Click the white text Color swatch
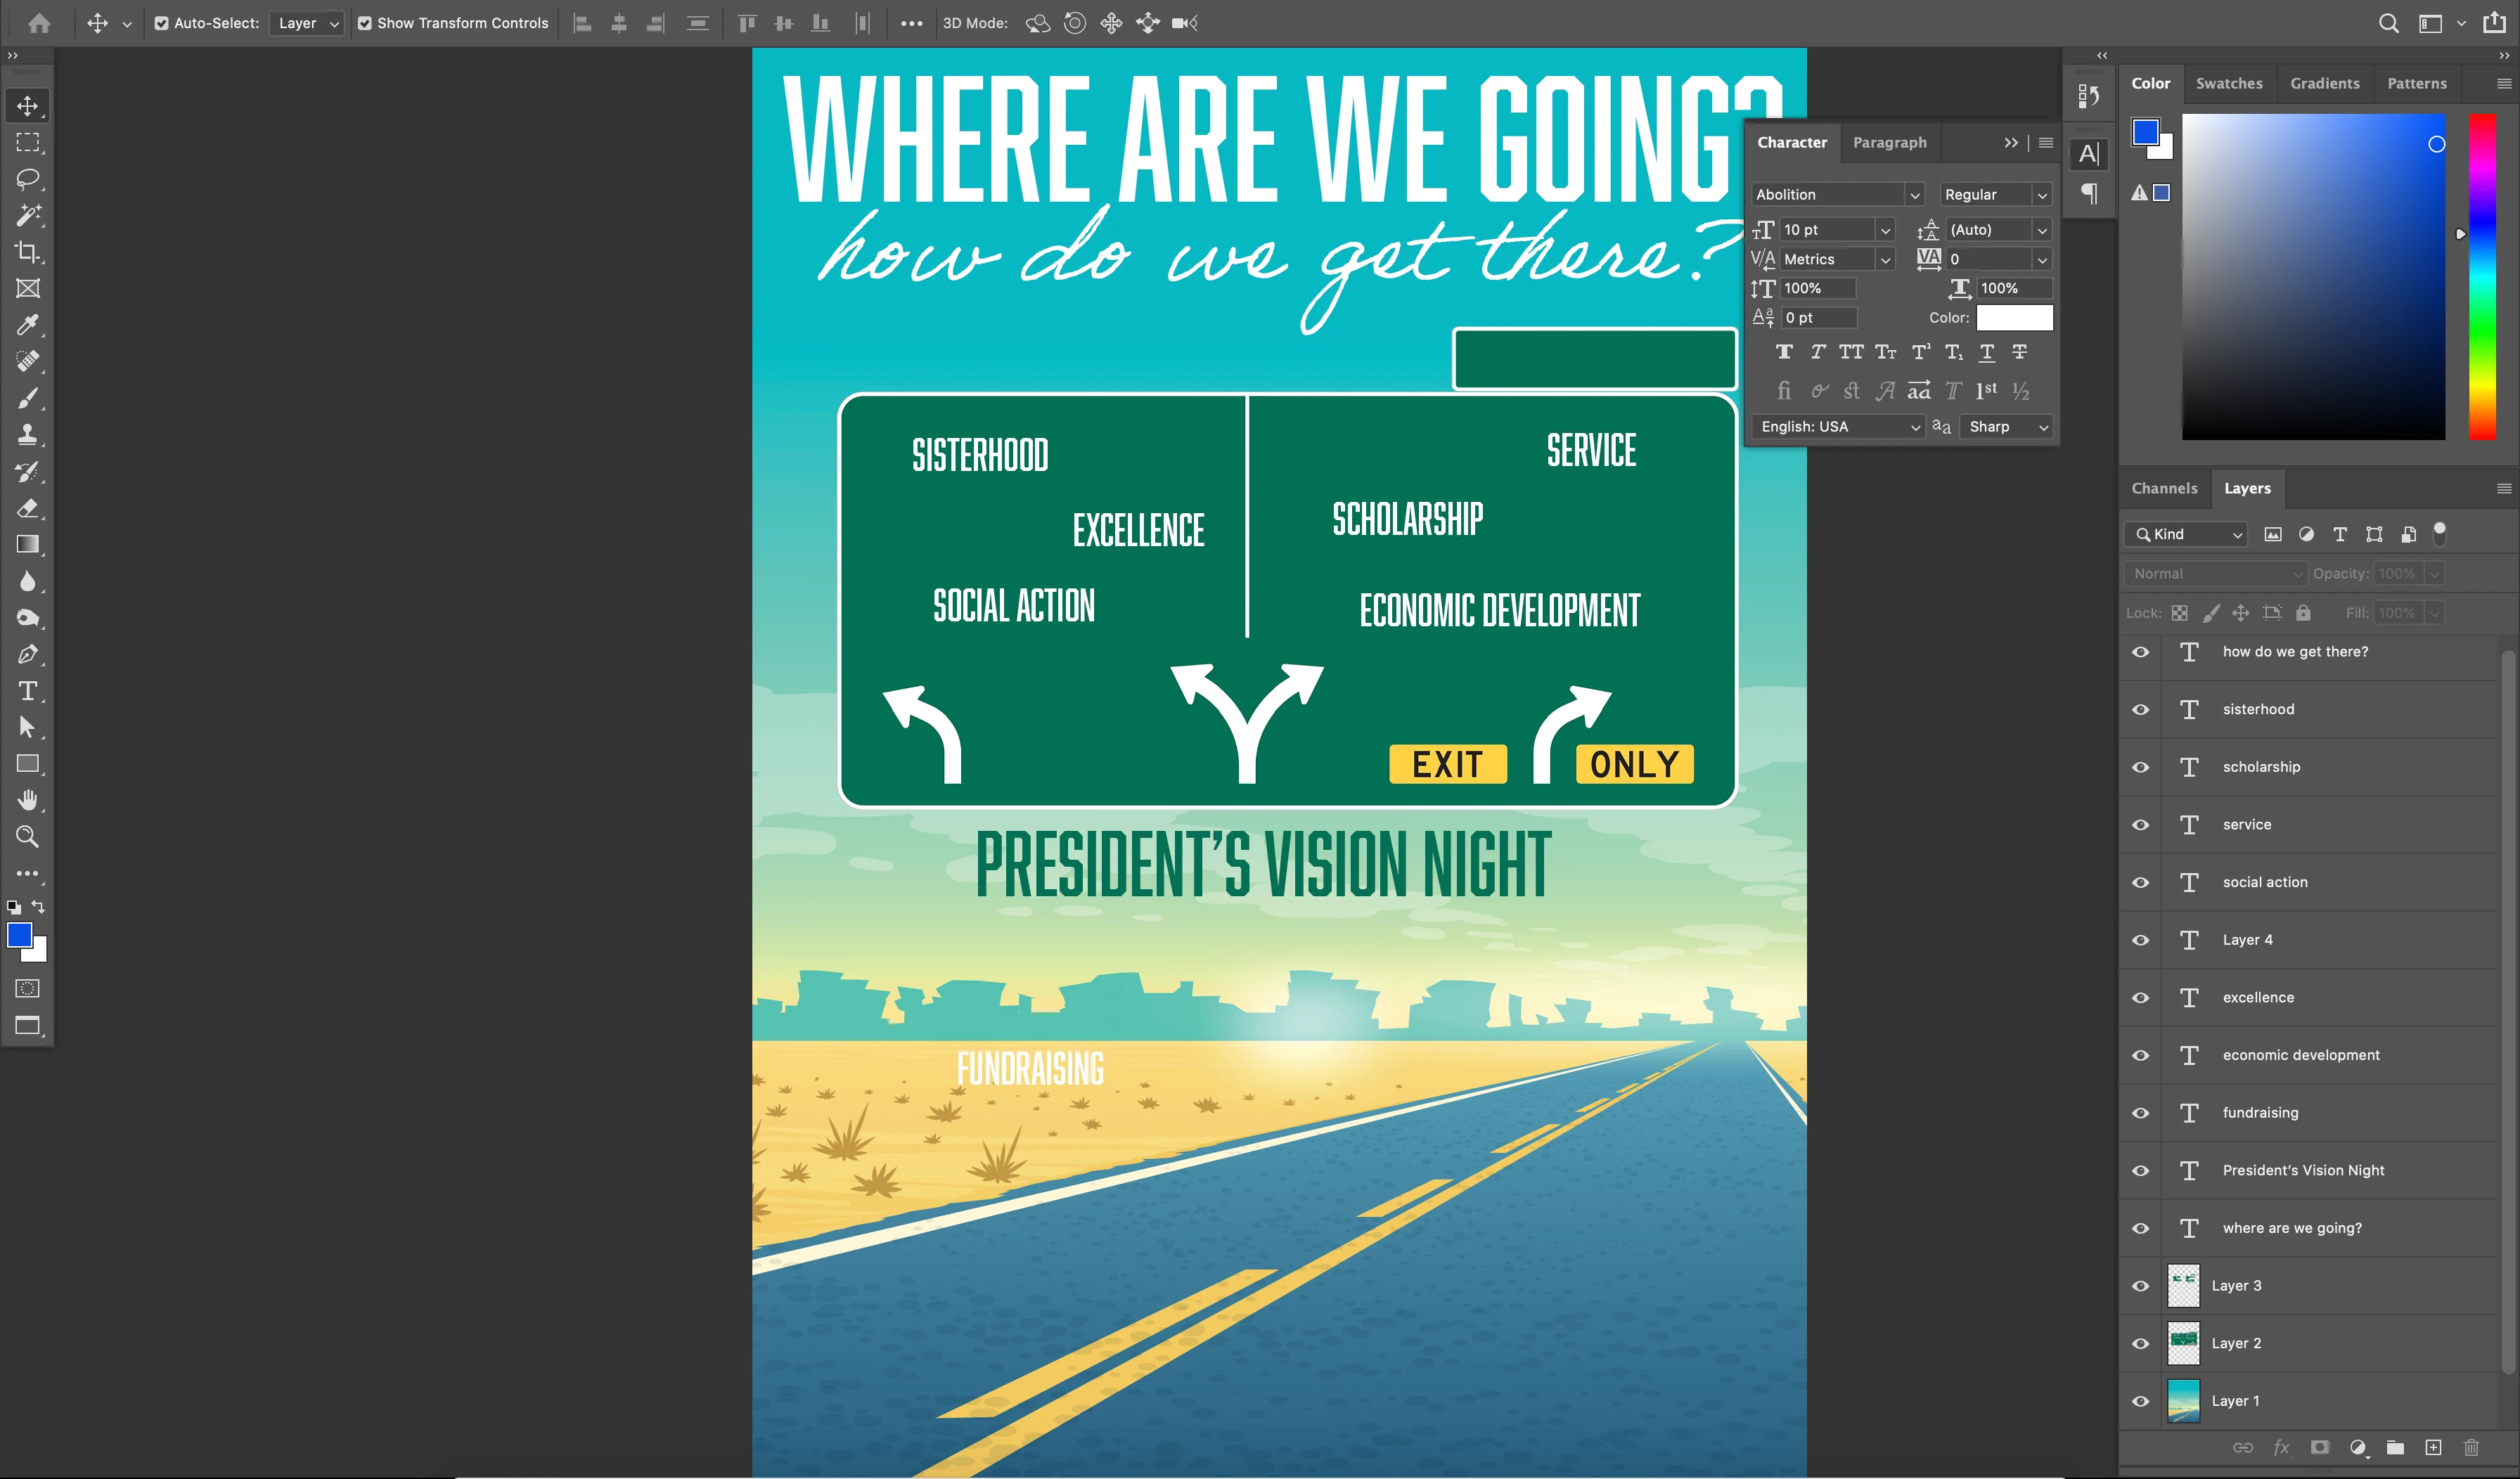2520x1479 pixels. click(x=2014, y=318)
